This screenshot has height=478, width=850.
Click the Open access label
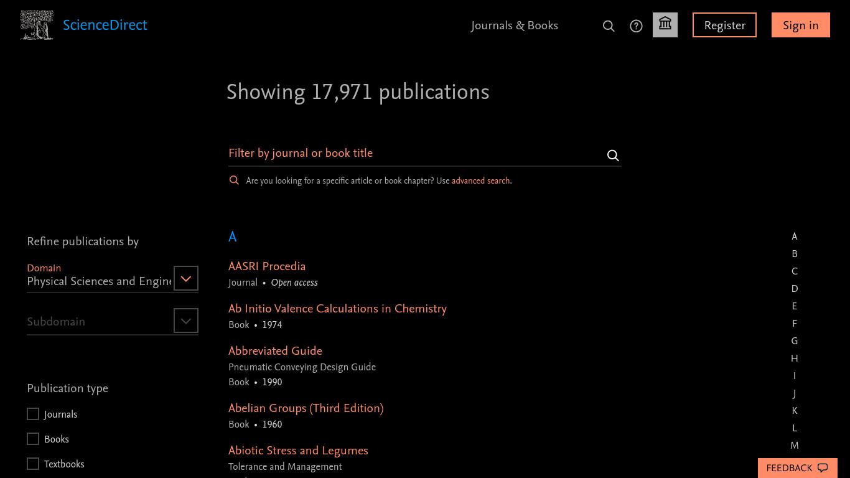294,283
